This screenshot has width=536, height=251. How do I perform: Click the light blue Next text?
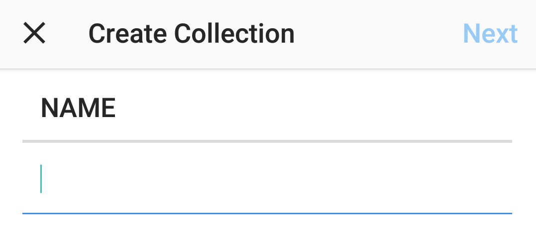(x=490, y=33)
